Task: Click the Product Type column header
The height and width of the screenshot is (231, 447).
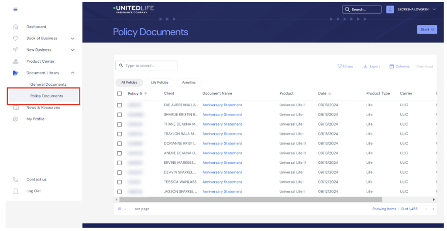Action: (x=378, y=94)
